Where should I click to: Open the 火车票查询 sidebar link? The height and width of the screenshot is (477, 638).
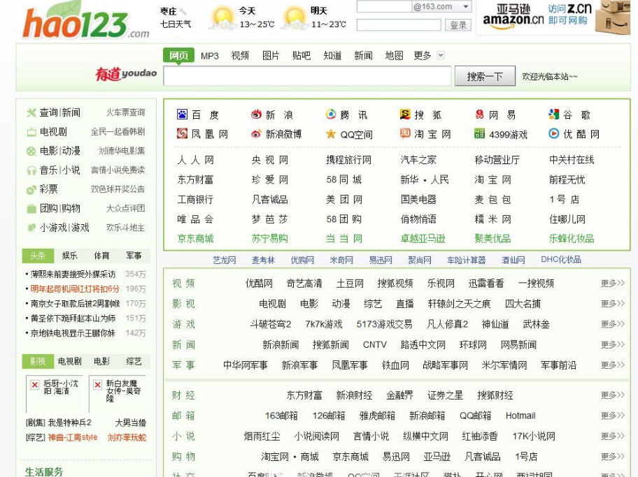pos(125,112)
